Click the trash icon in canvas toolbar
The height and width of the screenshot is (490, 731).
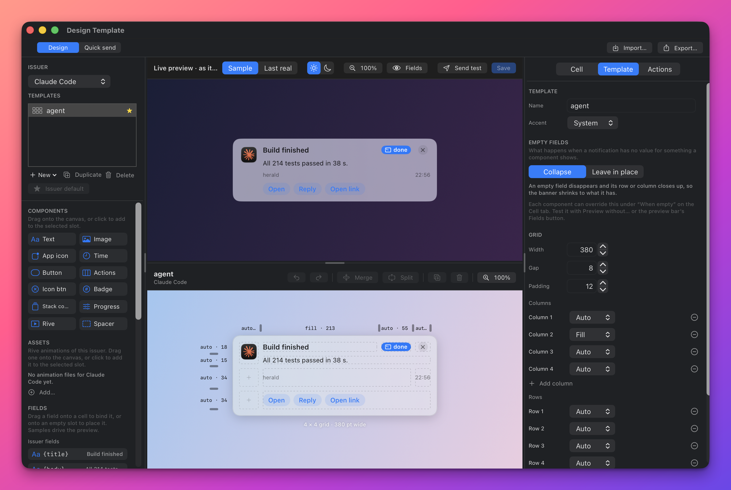[459, 278]
